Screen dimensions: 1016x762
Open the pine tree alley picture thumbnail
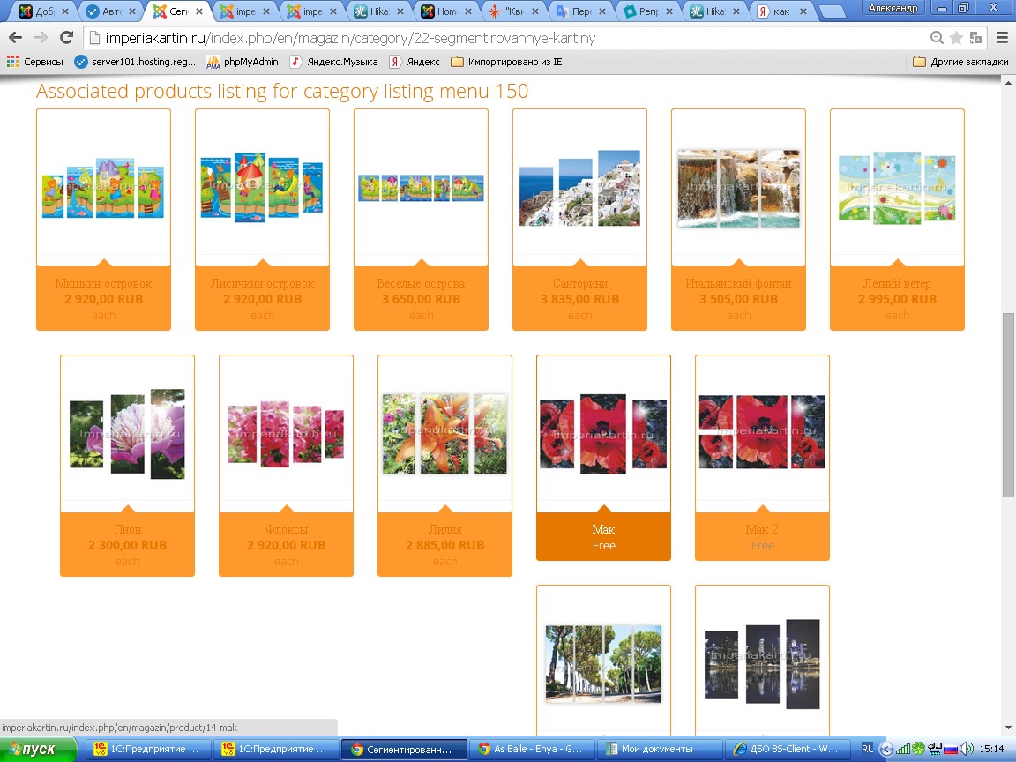pyautogui.click(x=604, y=663)
